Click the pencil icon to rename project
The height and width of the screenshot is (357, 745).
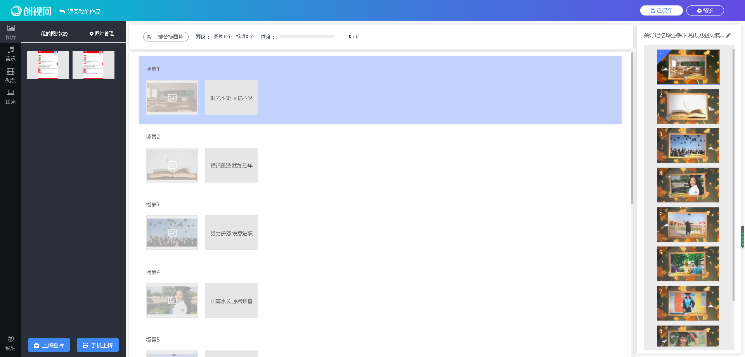728,35
